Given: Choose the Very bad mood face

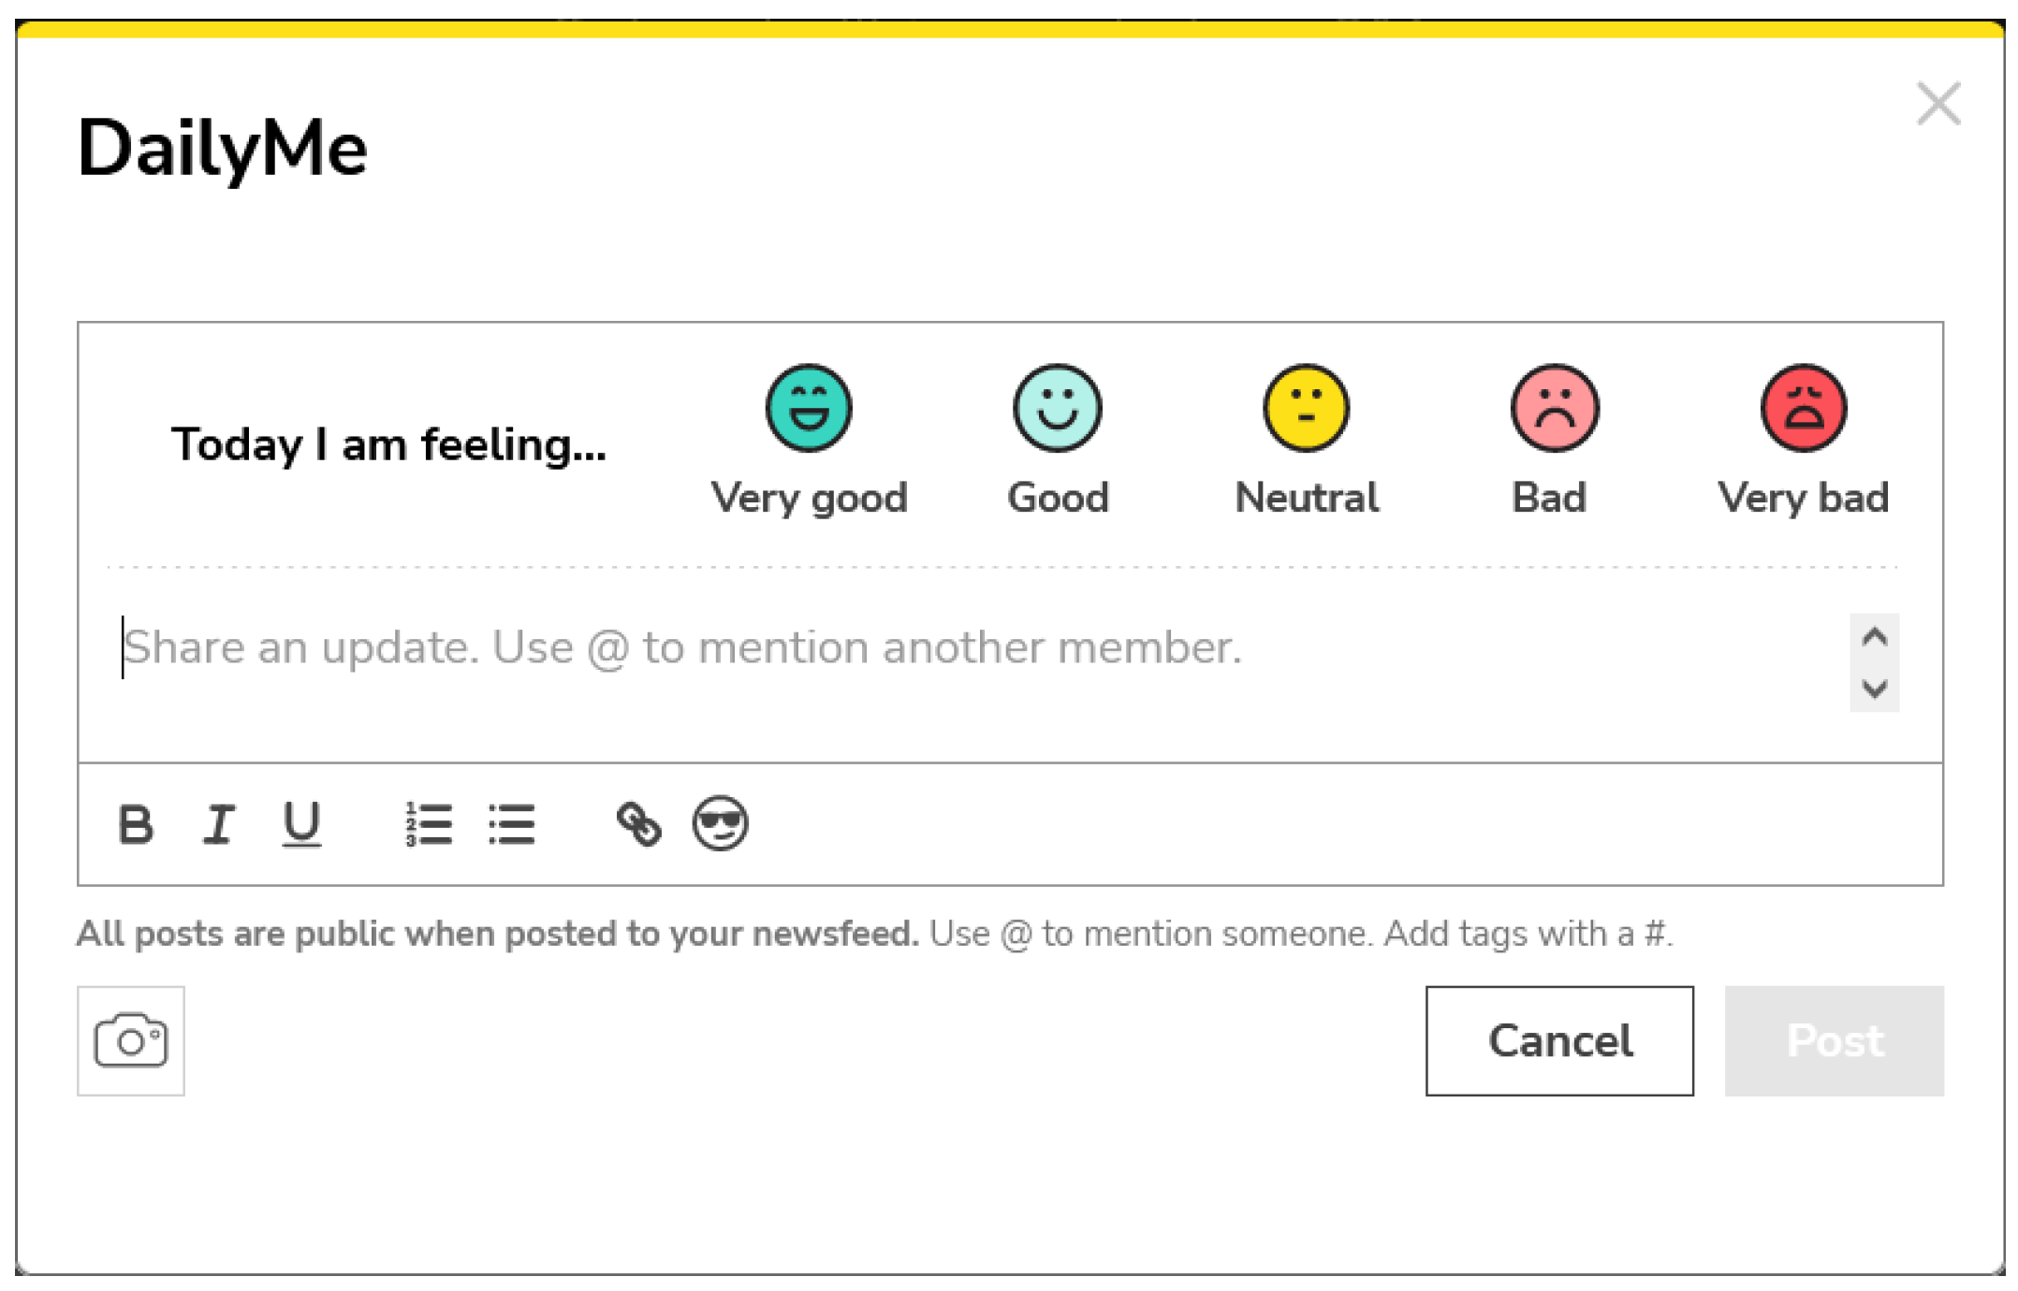Looking at the screenshot, I should tap(1804, 409).
